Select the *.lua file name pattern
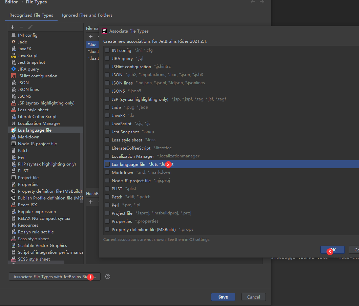Viewport: 359px width, 306px height. pos(92,44)
